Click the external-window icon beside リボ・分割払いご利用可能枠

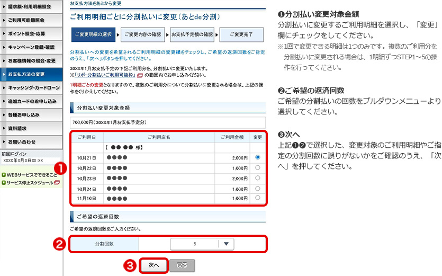tap(140, 75)
